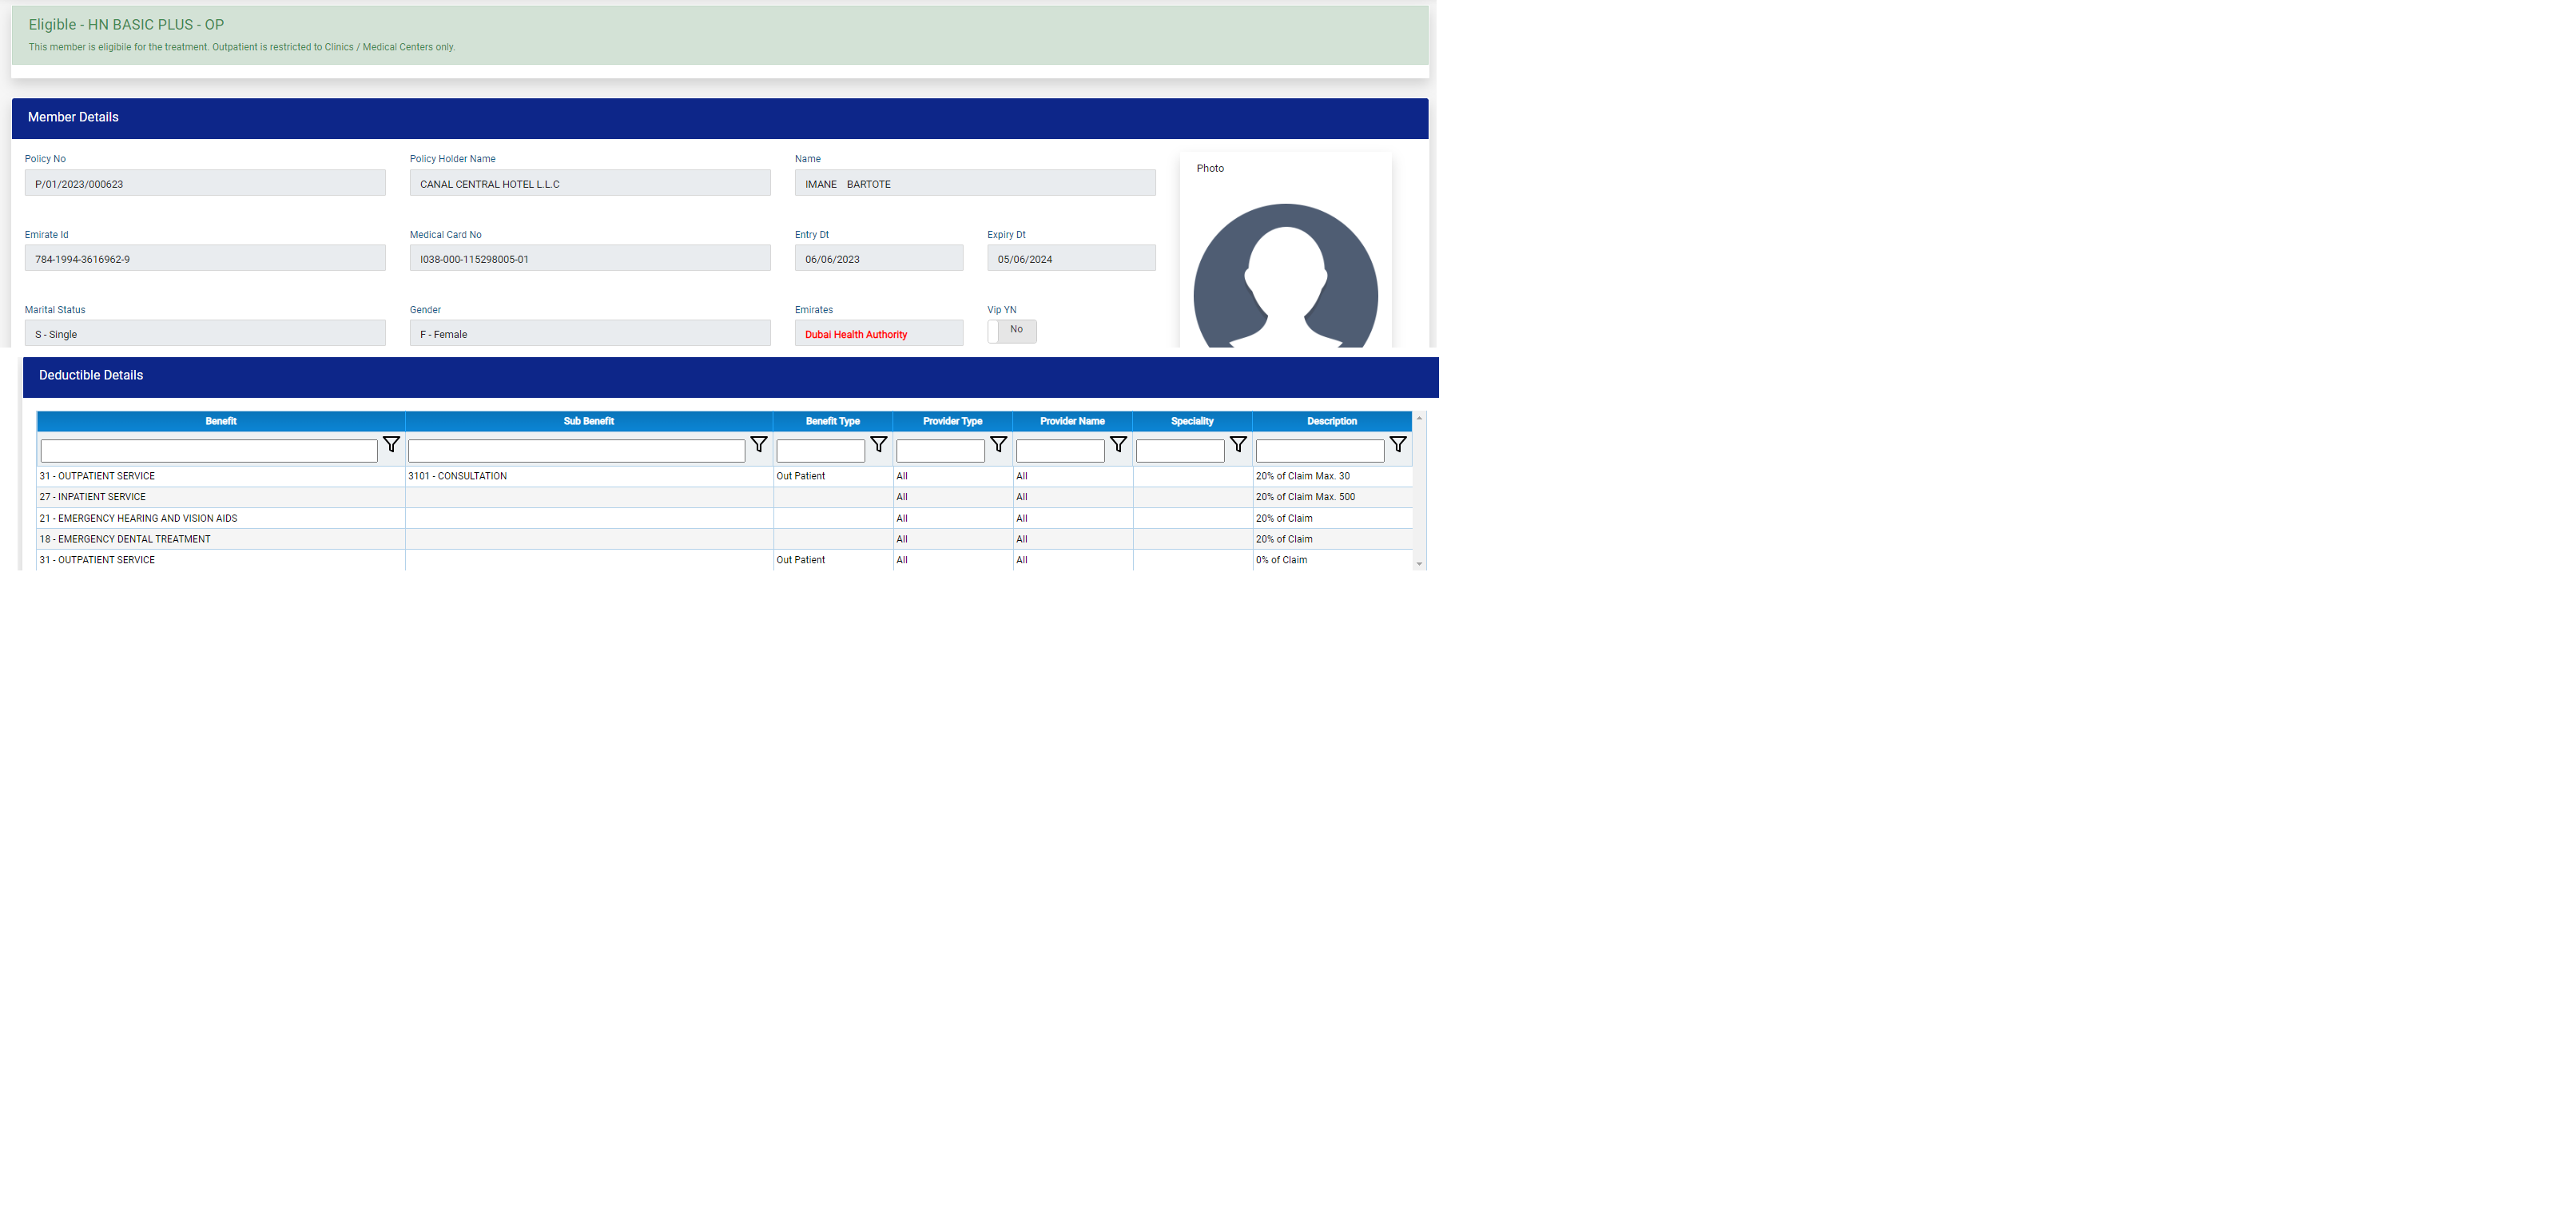2576x1208 pixels.
Task: Click the Sub Benefit filter funnel icon
Action: [758, 445]
